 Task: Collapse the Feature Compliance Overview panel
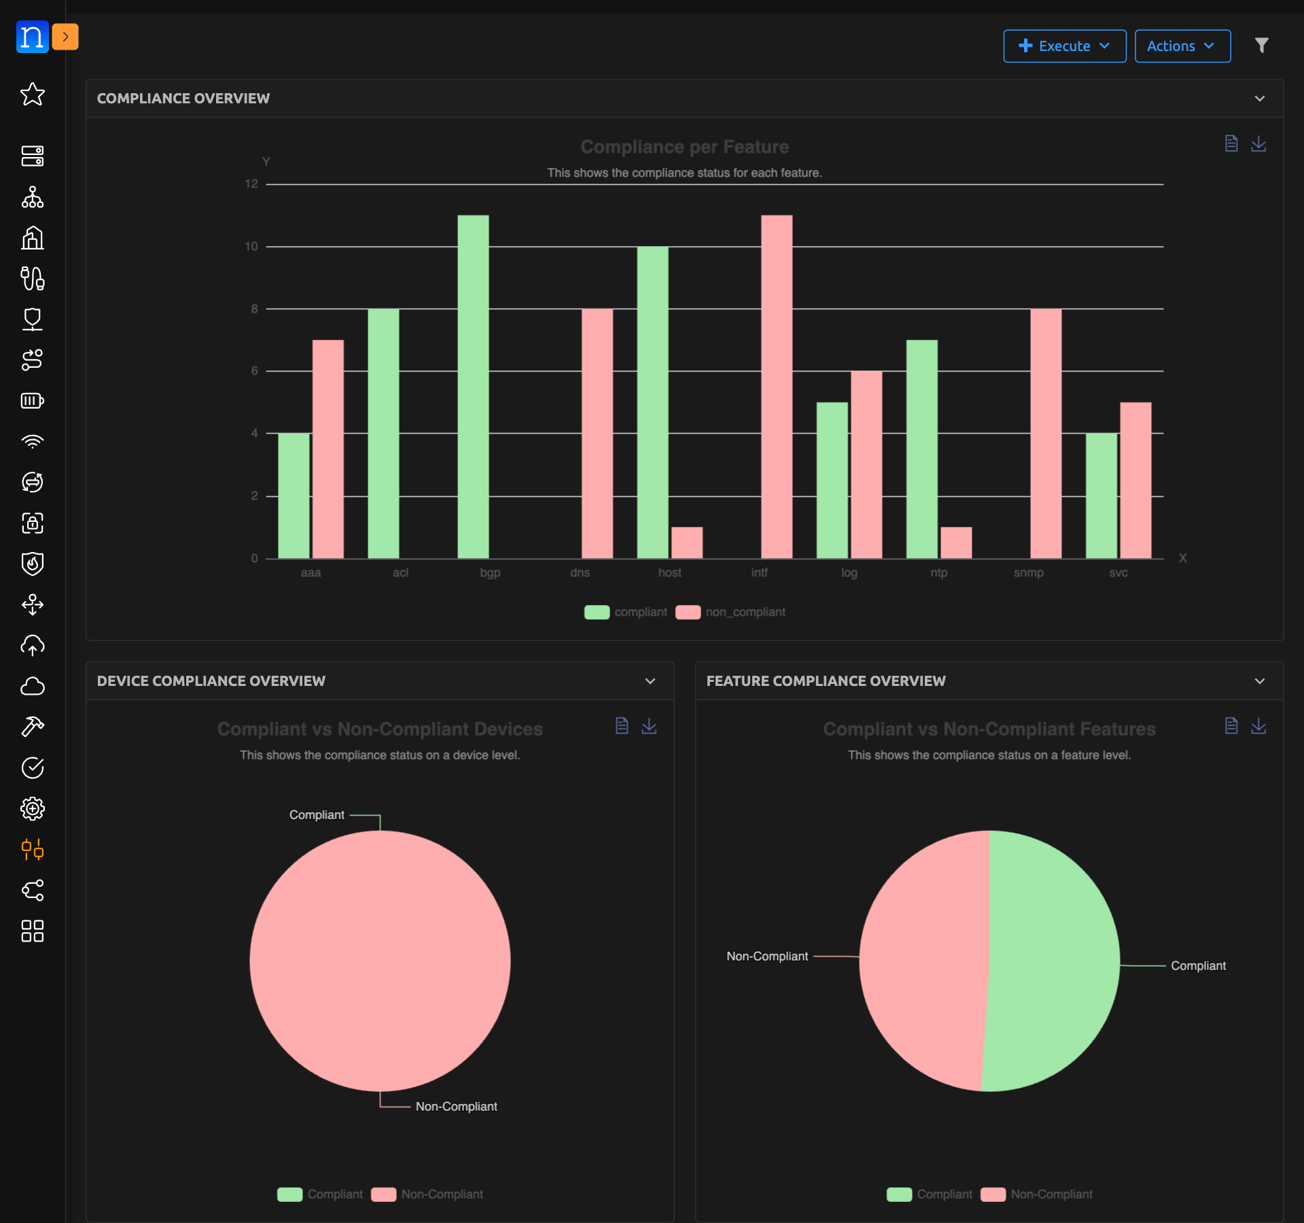pos(1259,681)
